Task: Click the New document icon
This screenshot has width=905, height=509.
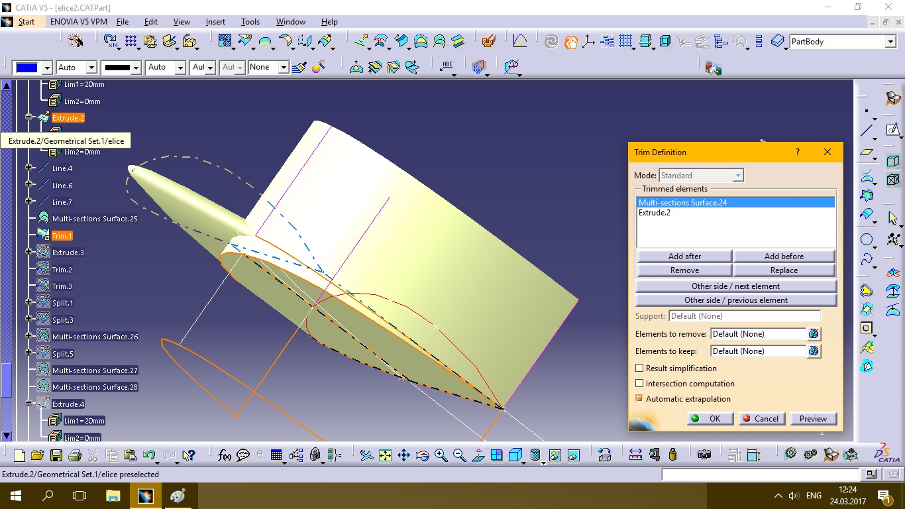Action: coord(19,455)
